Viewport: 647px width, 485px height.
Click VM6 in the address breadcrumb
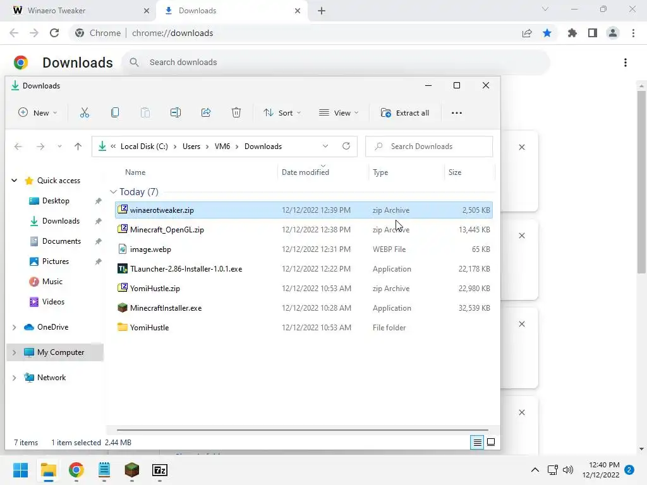tap(222, 147)
